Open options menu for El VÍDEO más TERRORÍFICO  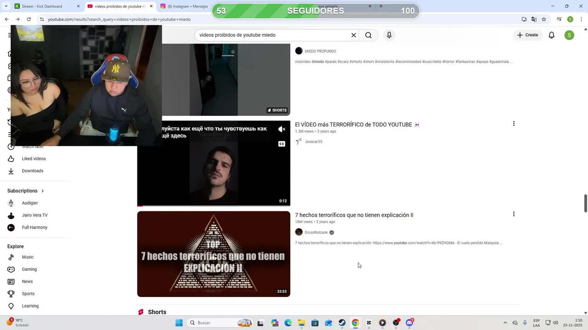point(514,124)
